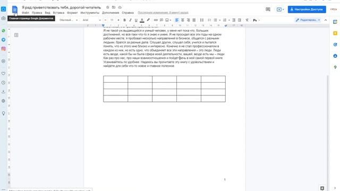Viewport: 340px width, 191px height.
Task: Decrease the font size
Action: coord(105,20)
